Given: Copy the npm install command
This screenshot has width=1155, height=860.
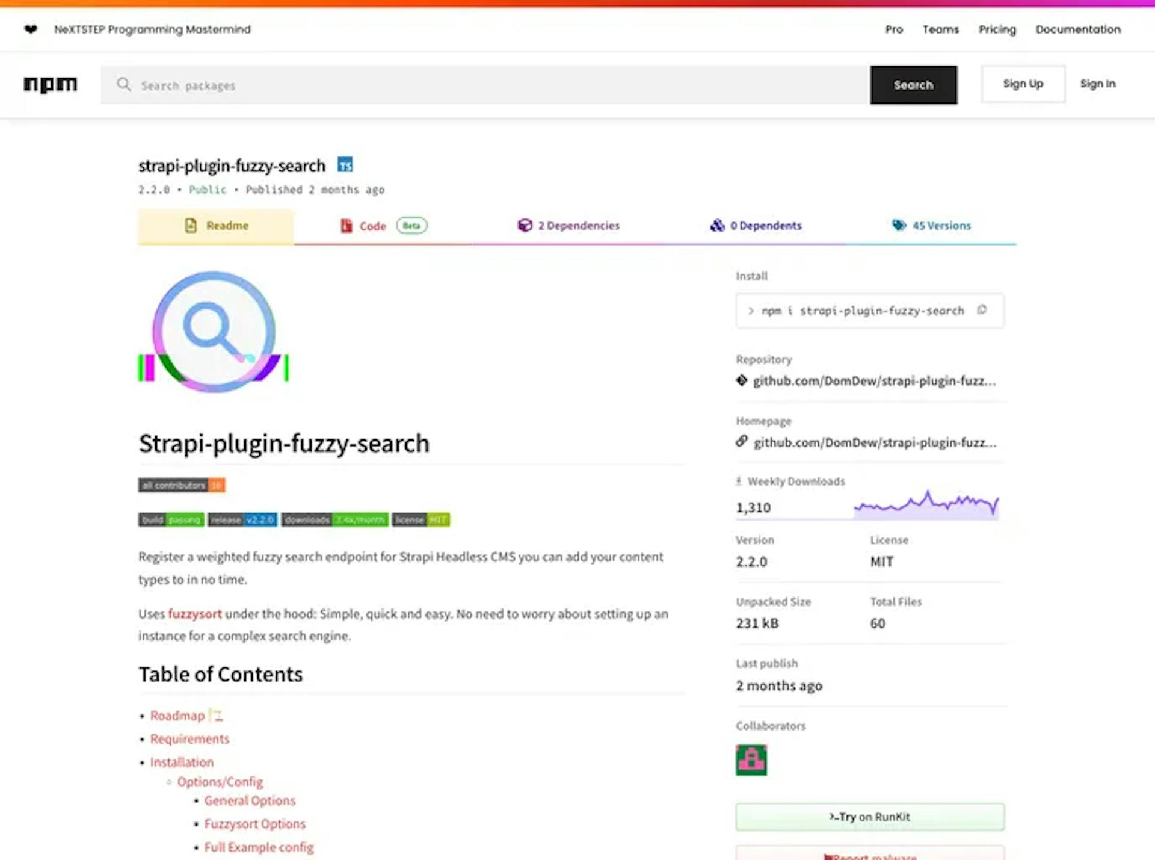Looking at the screenshot, I should pos(982,310).
